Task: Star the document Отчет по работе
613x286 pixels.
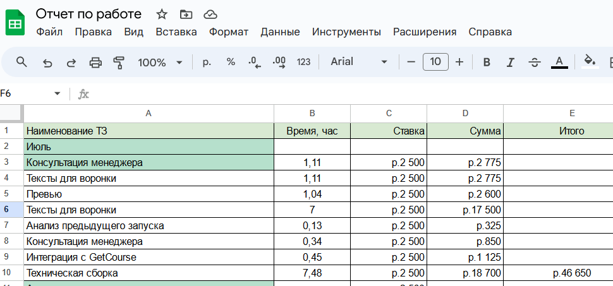Action: (x=162, y=14)
